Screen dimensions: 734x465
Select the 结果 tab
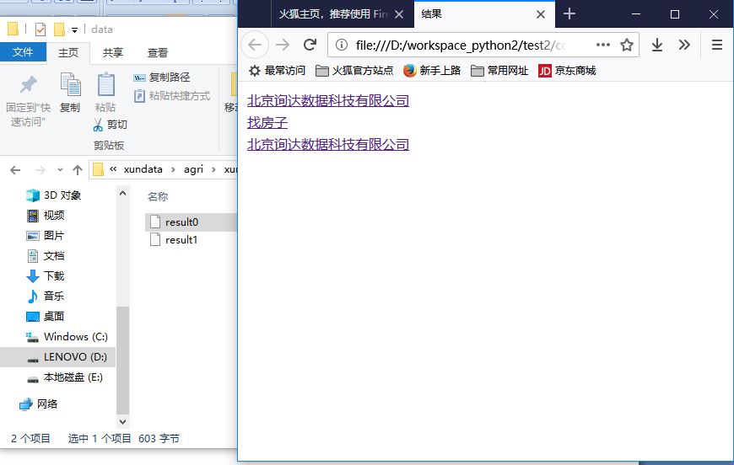pos(484,14)
